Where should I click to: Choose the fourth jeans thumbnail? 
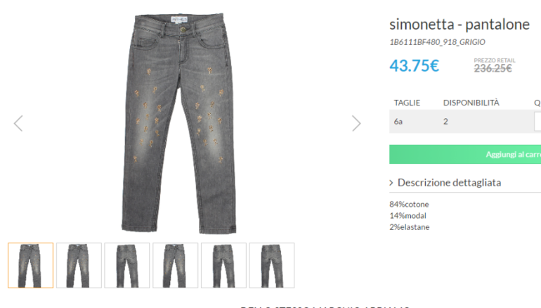pos(175,265)
